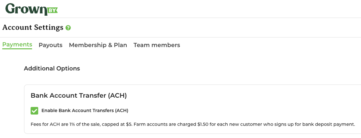Go to the Membership & Plan tab
This screenshot has height=138, width=361.
98,45
